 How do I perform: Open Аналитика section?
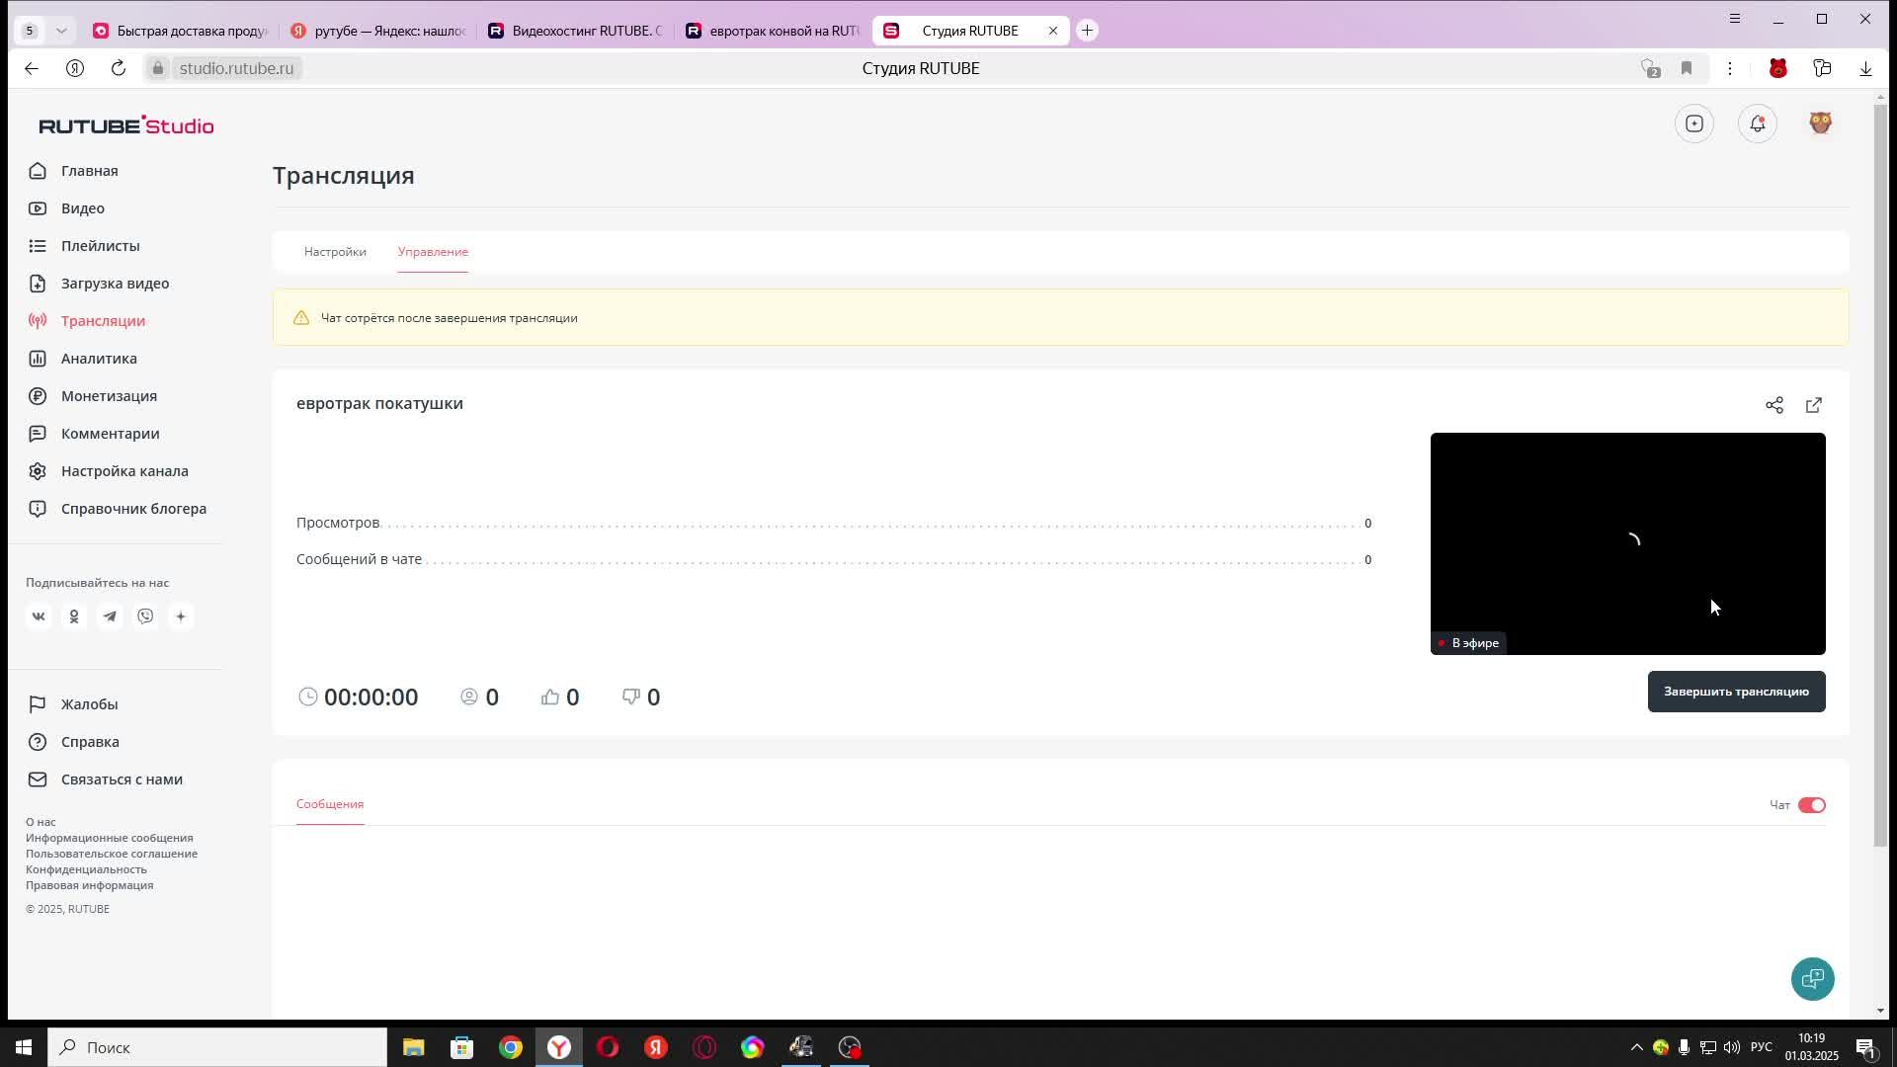(99, 359)
